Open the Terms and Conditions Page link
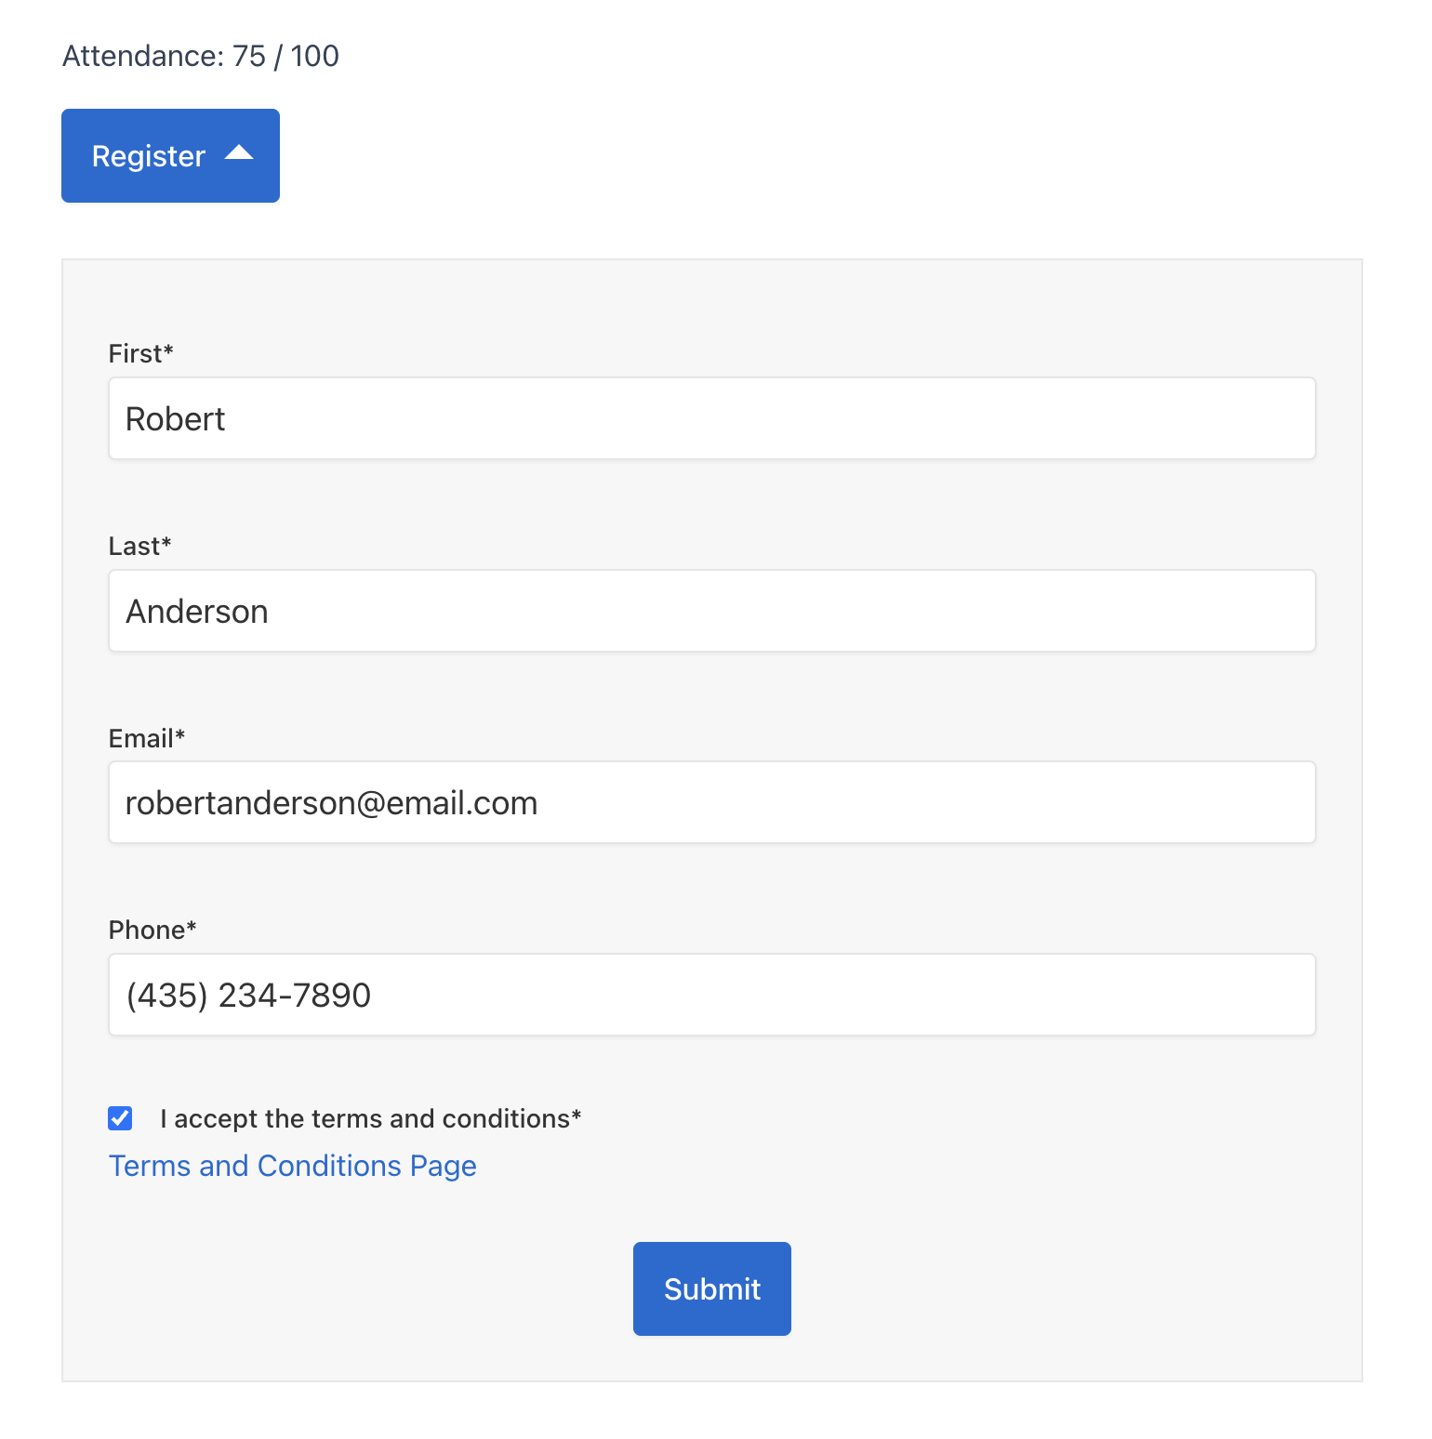The height and width of the screenshot is (1439, 1432). coord(292,1166)
